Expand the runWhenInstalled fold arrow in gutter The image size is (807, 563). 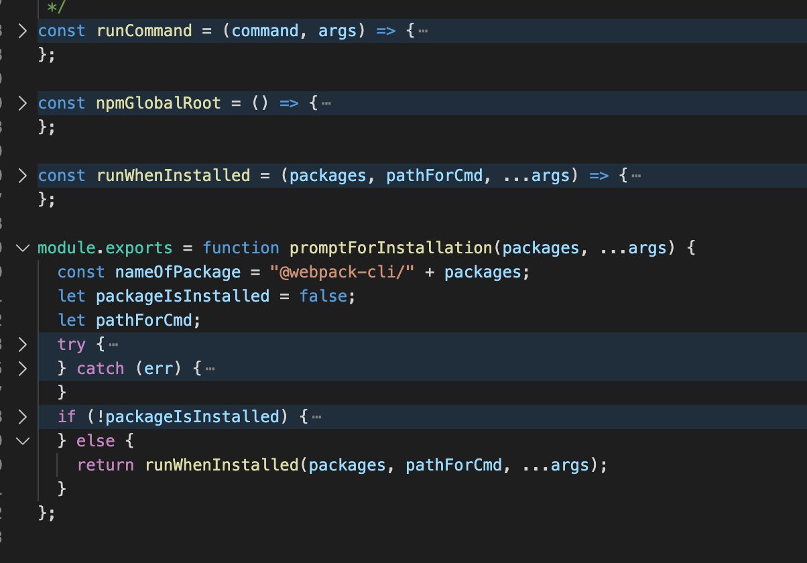tap(22, 176)
